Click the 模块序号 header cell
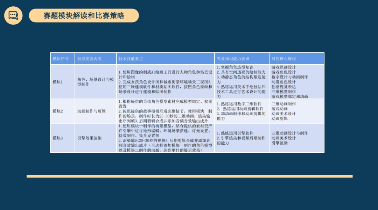The width and height of the screenshot is (378, 210). pos(62,58)
